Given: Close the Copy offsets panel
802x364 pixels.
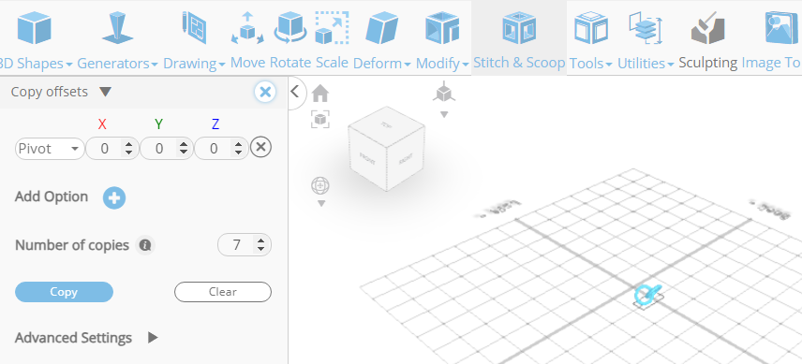Looking at the screenshot, I should [265, 93].
